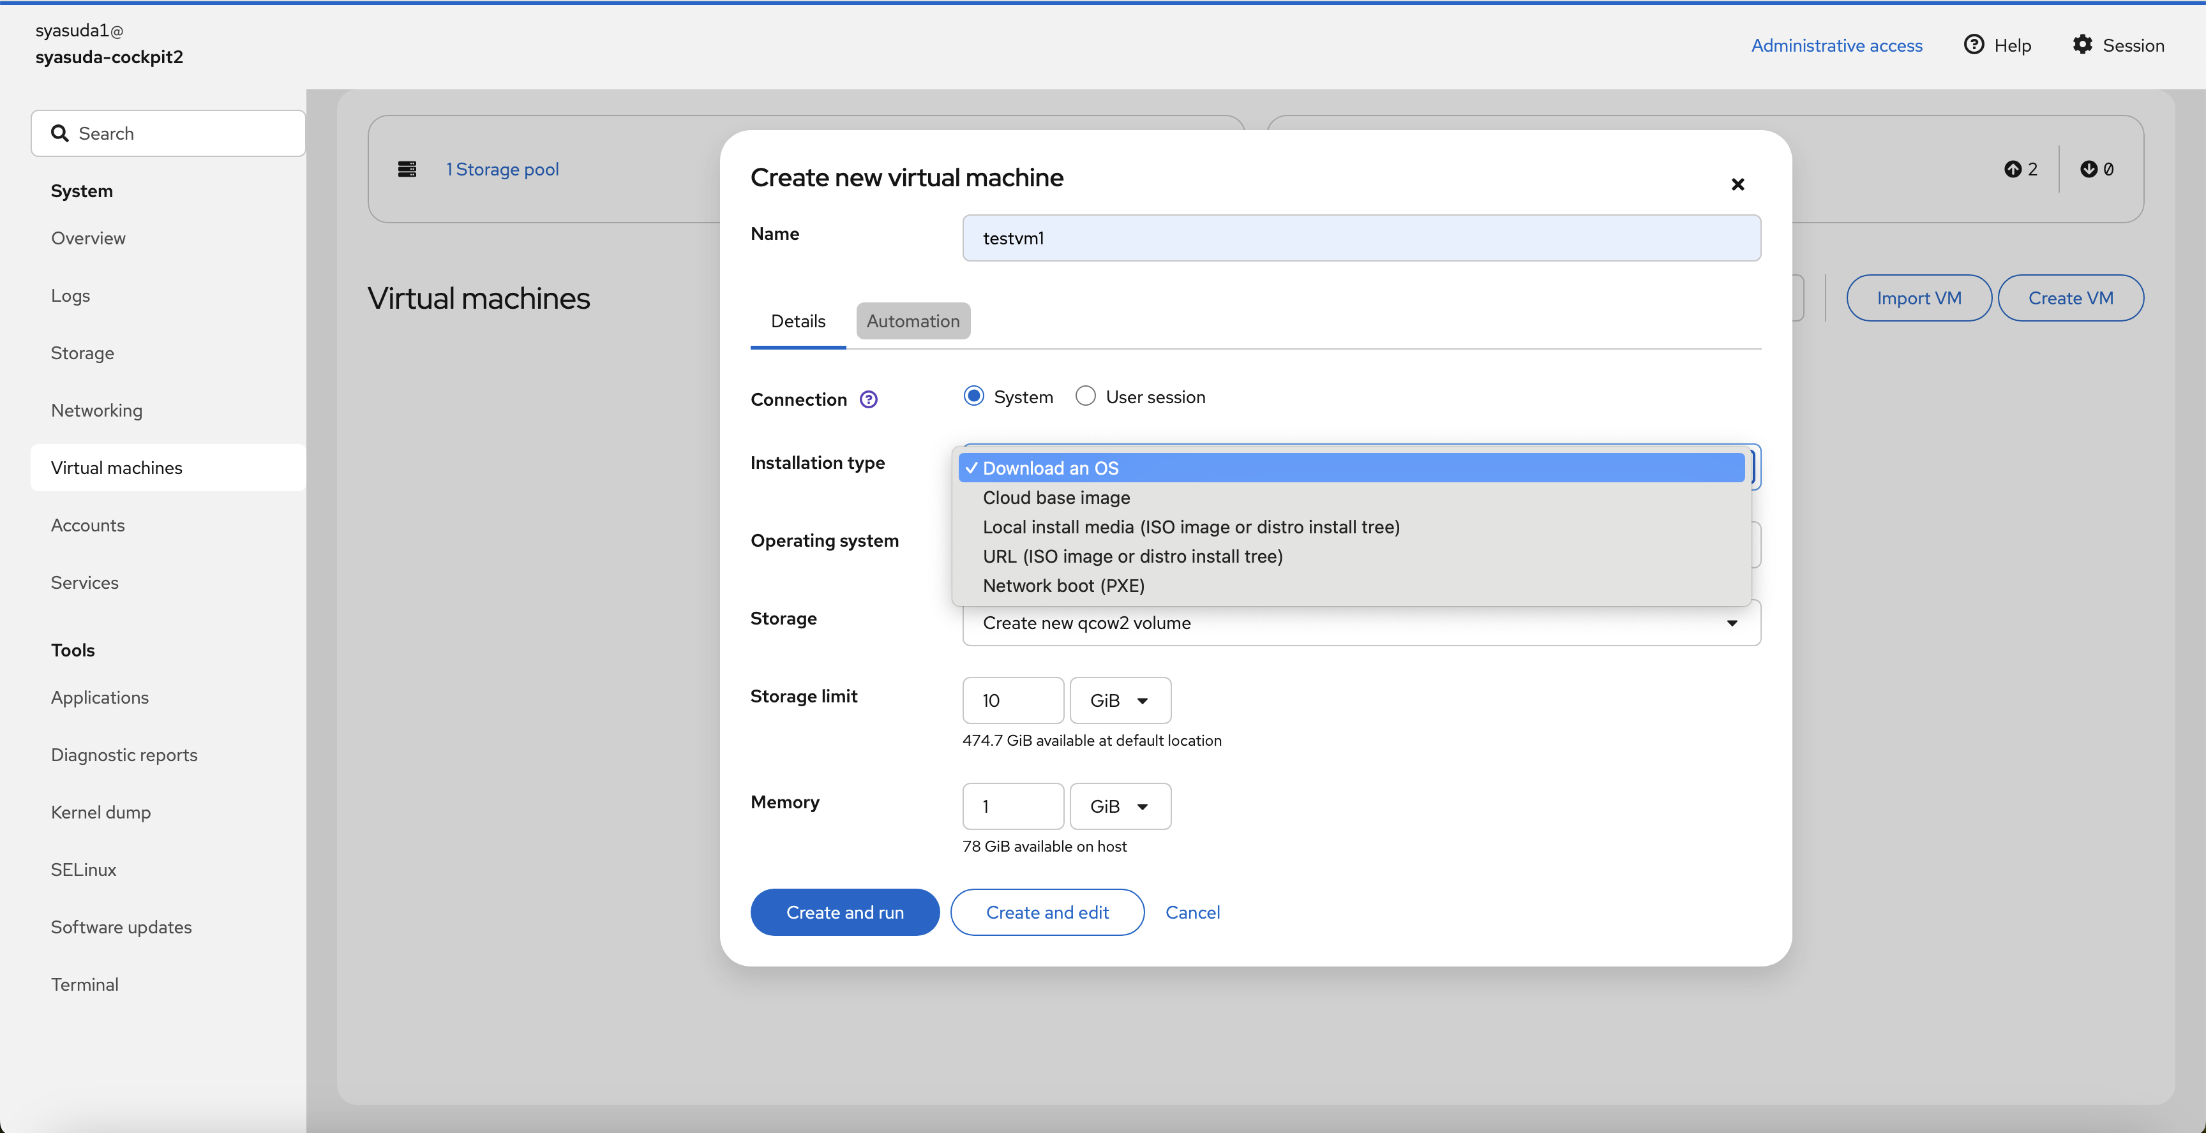Select the User session radio button
The width and height of the screenshot is (2206, 1133).
(1085, 396)
